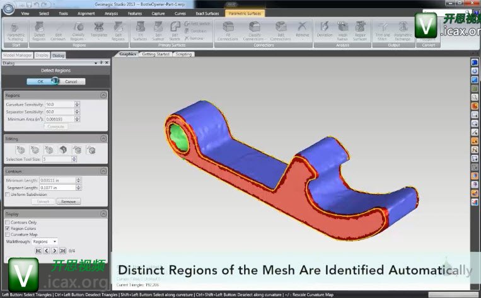Click OK in Detect Regions dialog
481x298 pixels.
click(40, 81)
